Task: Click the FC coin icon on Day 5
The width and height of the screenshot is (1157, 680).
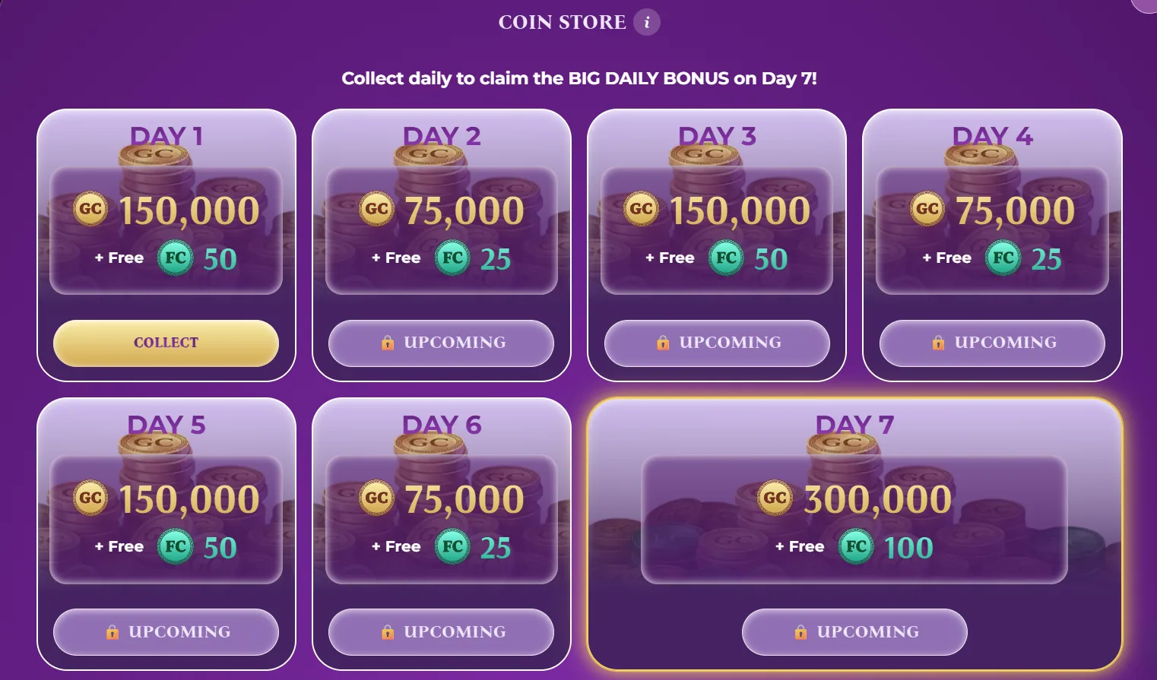Action: tap(175, 546)
